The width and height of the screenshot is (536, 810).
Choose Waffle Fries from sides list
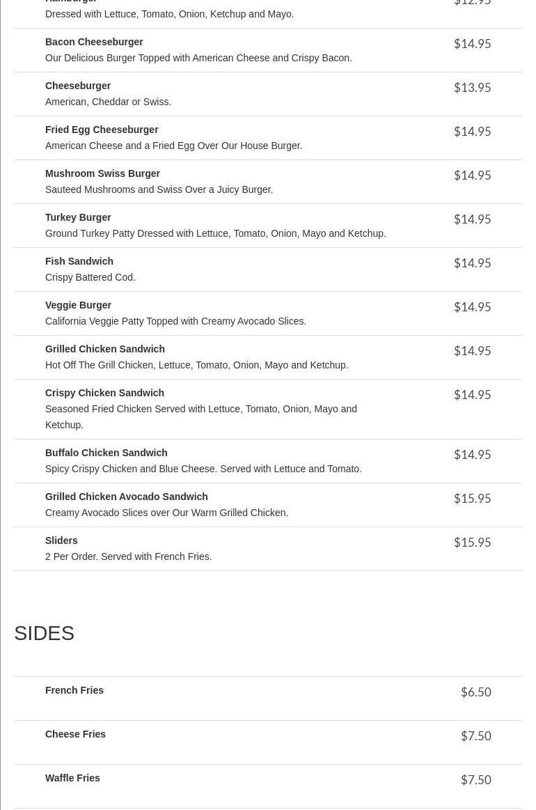(72, 779)
